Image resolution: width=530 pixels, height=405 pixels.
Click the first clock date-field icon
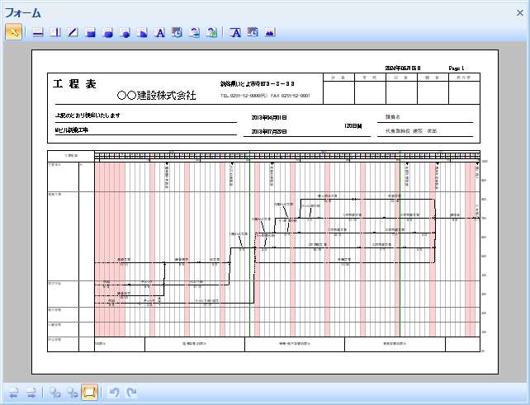[177, 32]
